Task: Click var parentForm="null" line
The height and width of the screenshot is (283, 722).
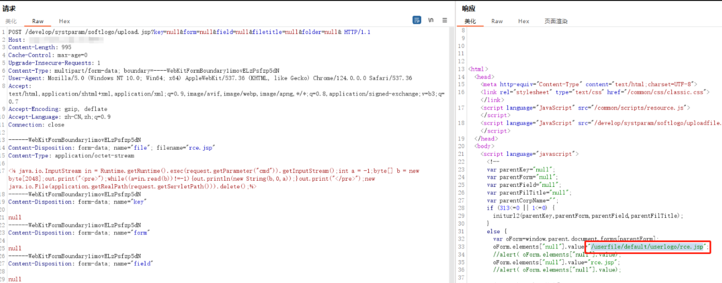Action: 522,177
